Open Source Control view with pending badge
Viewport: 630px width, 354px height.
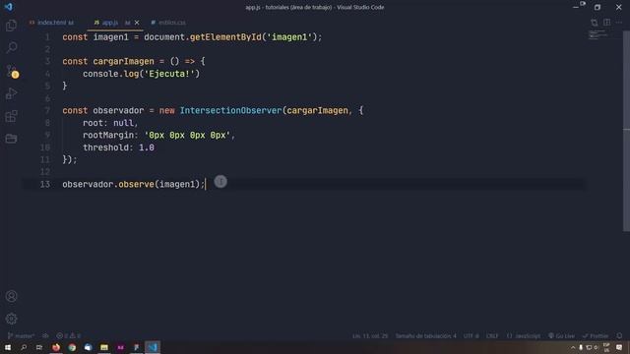12,71
